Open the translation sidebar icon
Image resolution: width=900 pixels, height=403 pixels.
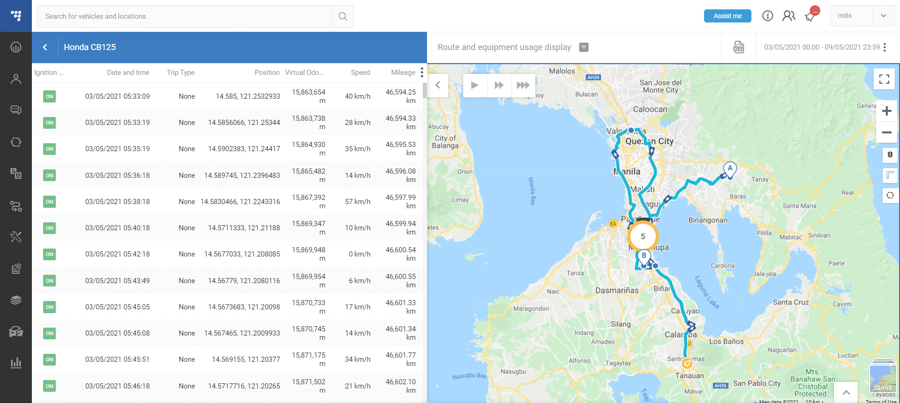pos(16,173)
